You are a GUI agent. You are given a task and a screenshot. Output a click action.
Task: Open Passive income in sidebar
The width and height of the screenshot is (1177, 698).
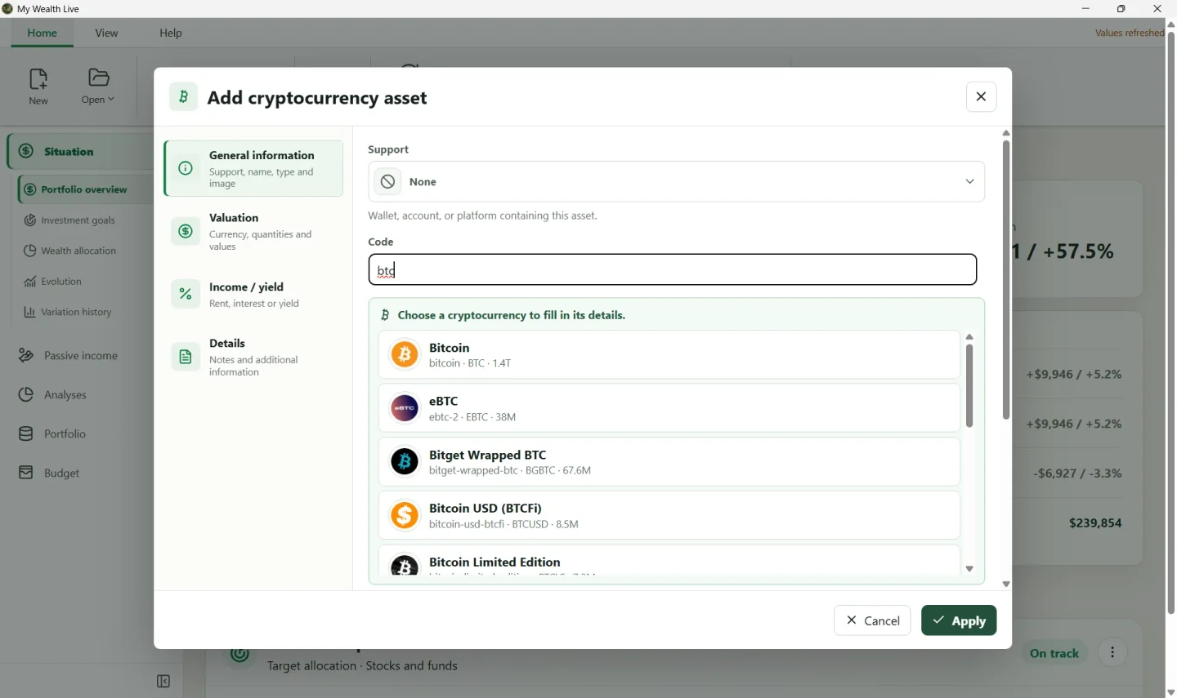69,355
